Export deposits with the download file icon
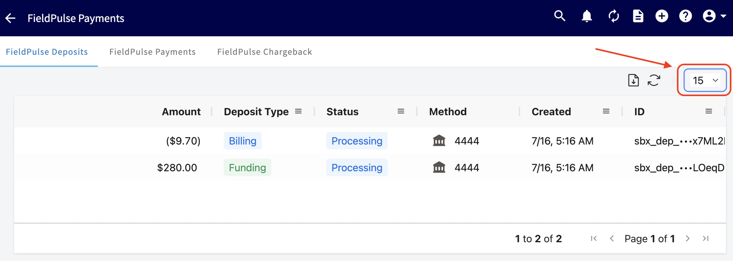 point(634,80)
